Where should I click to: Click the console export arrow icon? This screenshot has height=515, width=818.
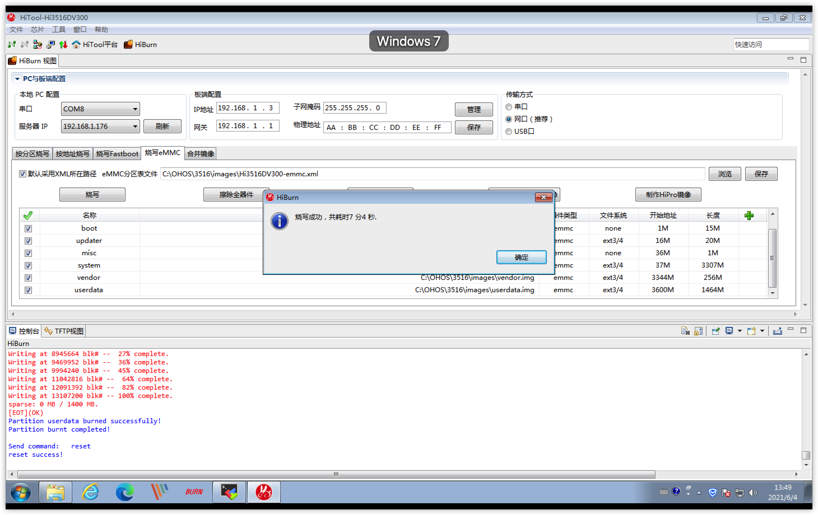click(x=778, y=331)
